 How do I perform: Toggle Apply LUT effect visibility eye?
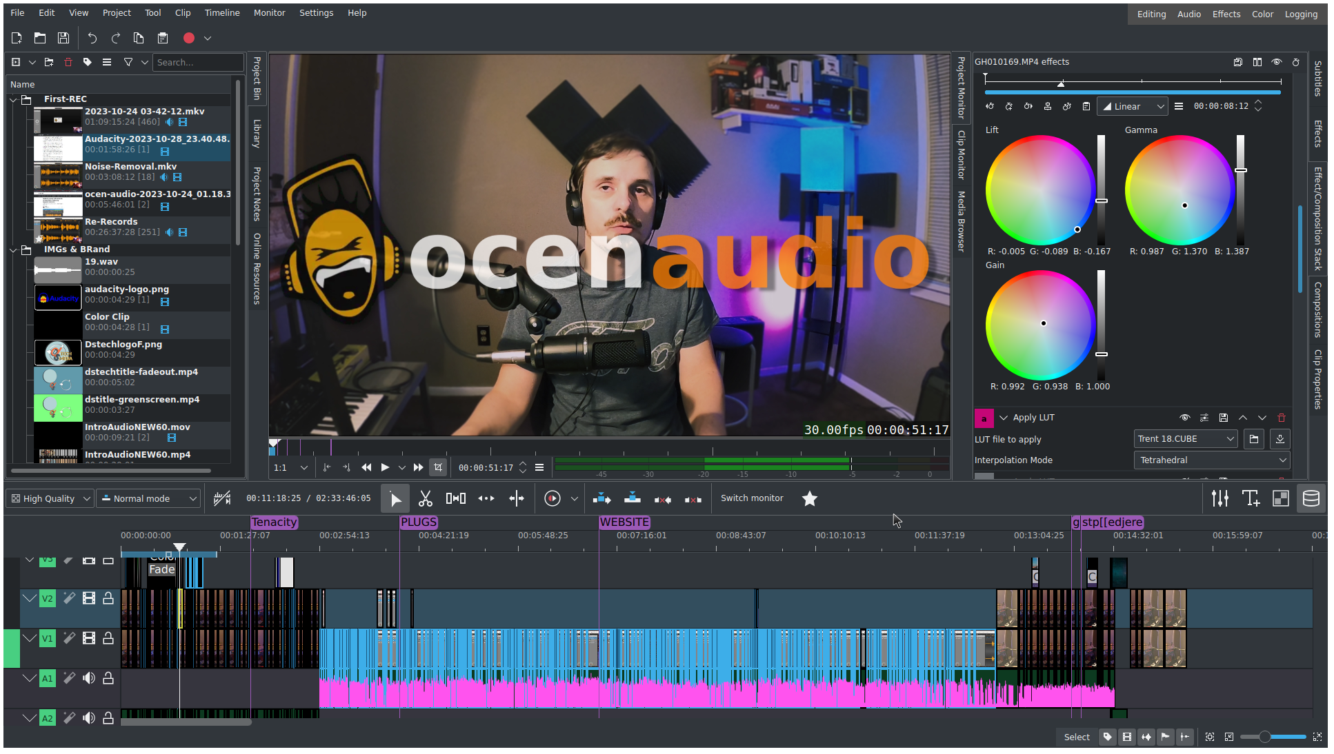[1185, 418]
